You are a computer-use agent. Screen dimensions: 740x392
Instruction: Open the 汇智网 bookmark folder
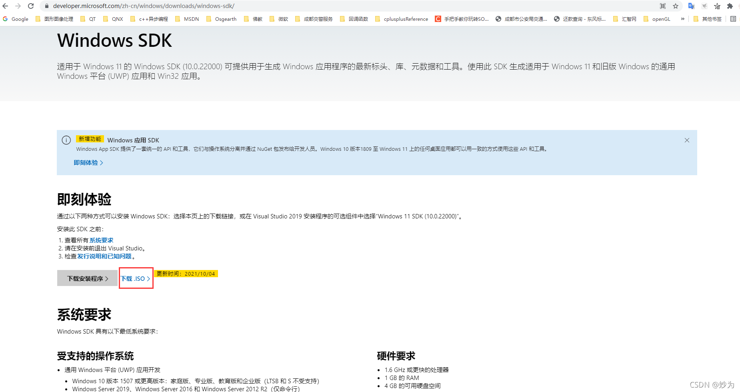(625, 19)
